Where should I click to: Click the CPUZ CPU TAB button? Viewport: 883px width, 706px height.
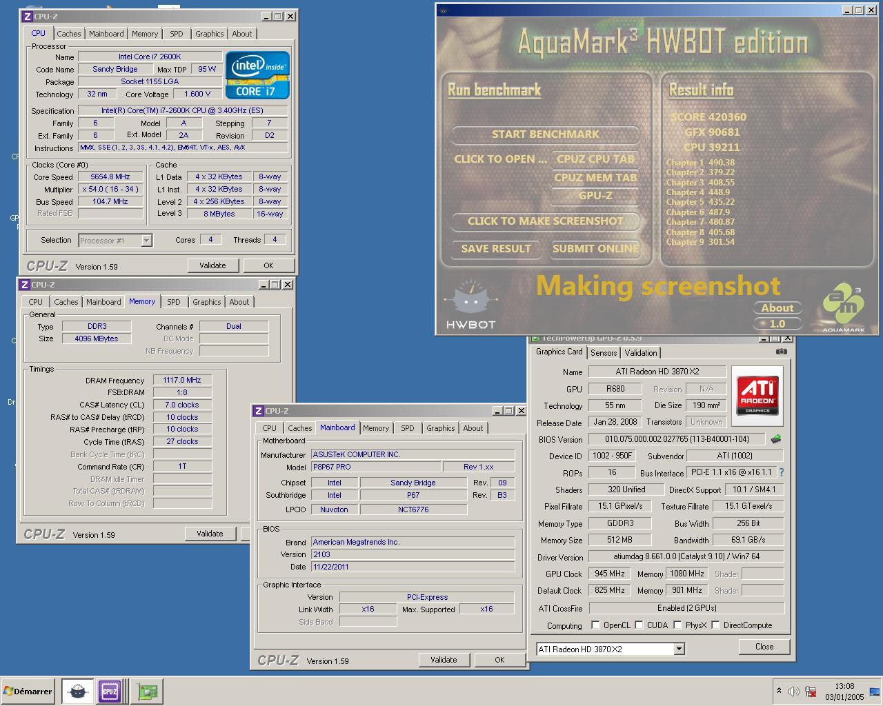pos(595,159)
